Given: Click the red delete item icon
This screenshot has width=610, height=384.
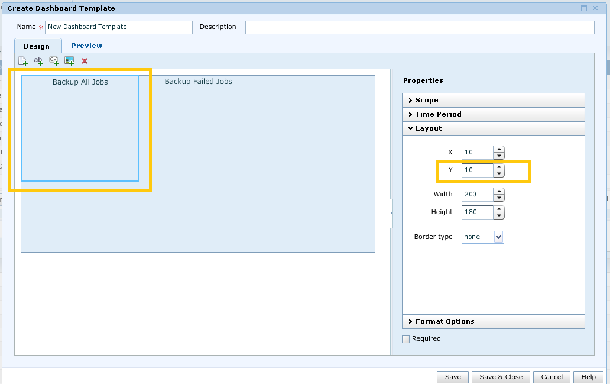Looking at the screenshot, I should (85, 61).
